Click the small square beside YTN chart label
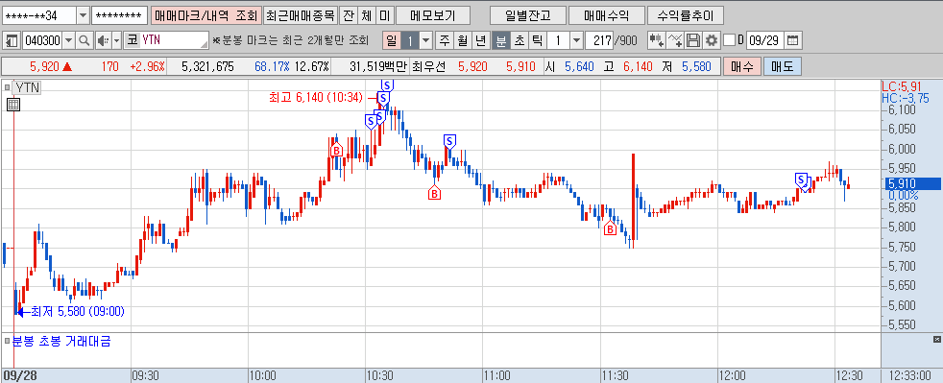 tap(8, 87)
